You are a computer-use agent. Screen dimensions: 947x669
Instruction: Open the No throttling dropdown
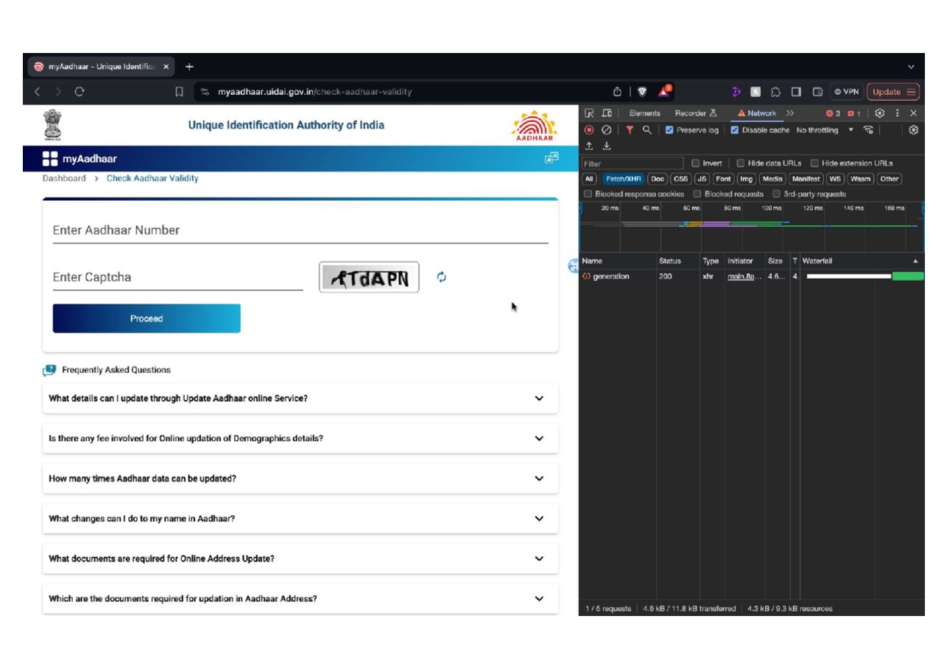point(825,130)
